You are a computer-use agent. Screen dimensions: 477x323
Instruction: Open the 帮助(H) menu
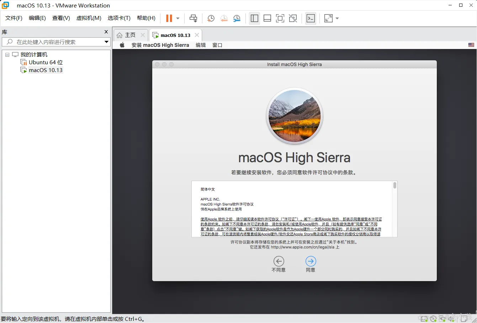[146, 18]
